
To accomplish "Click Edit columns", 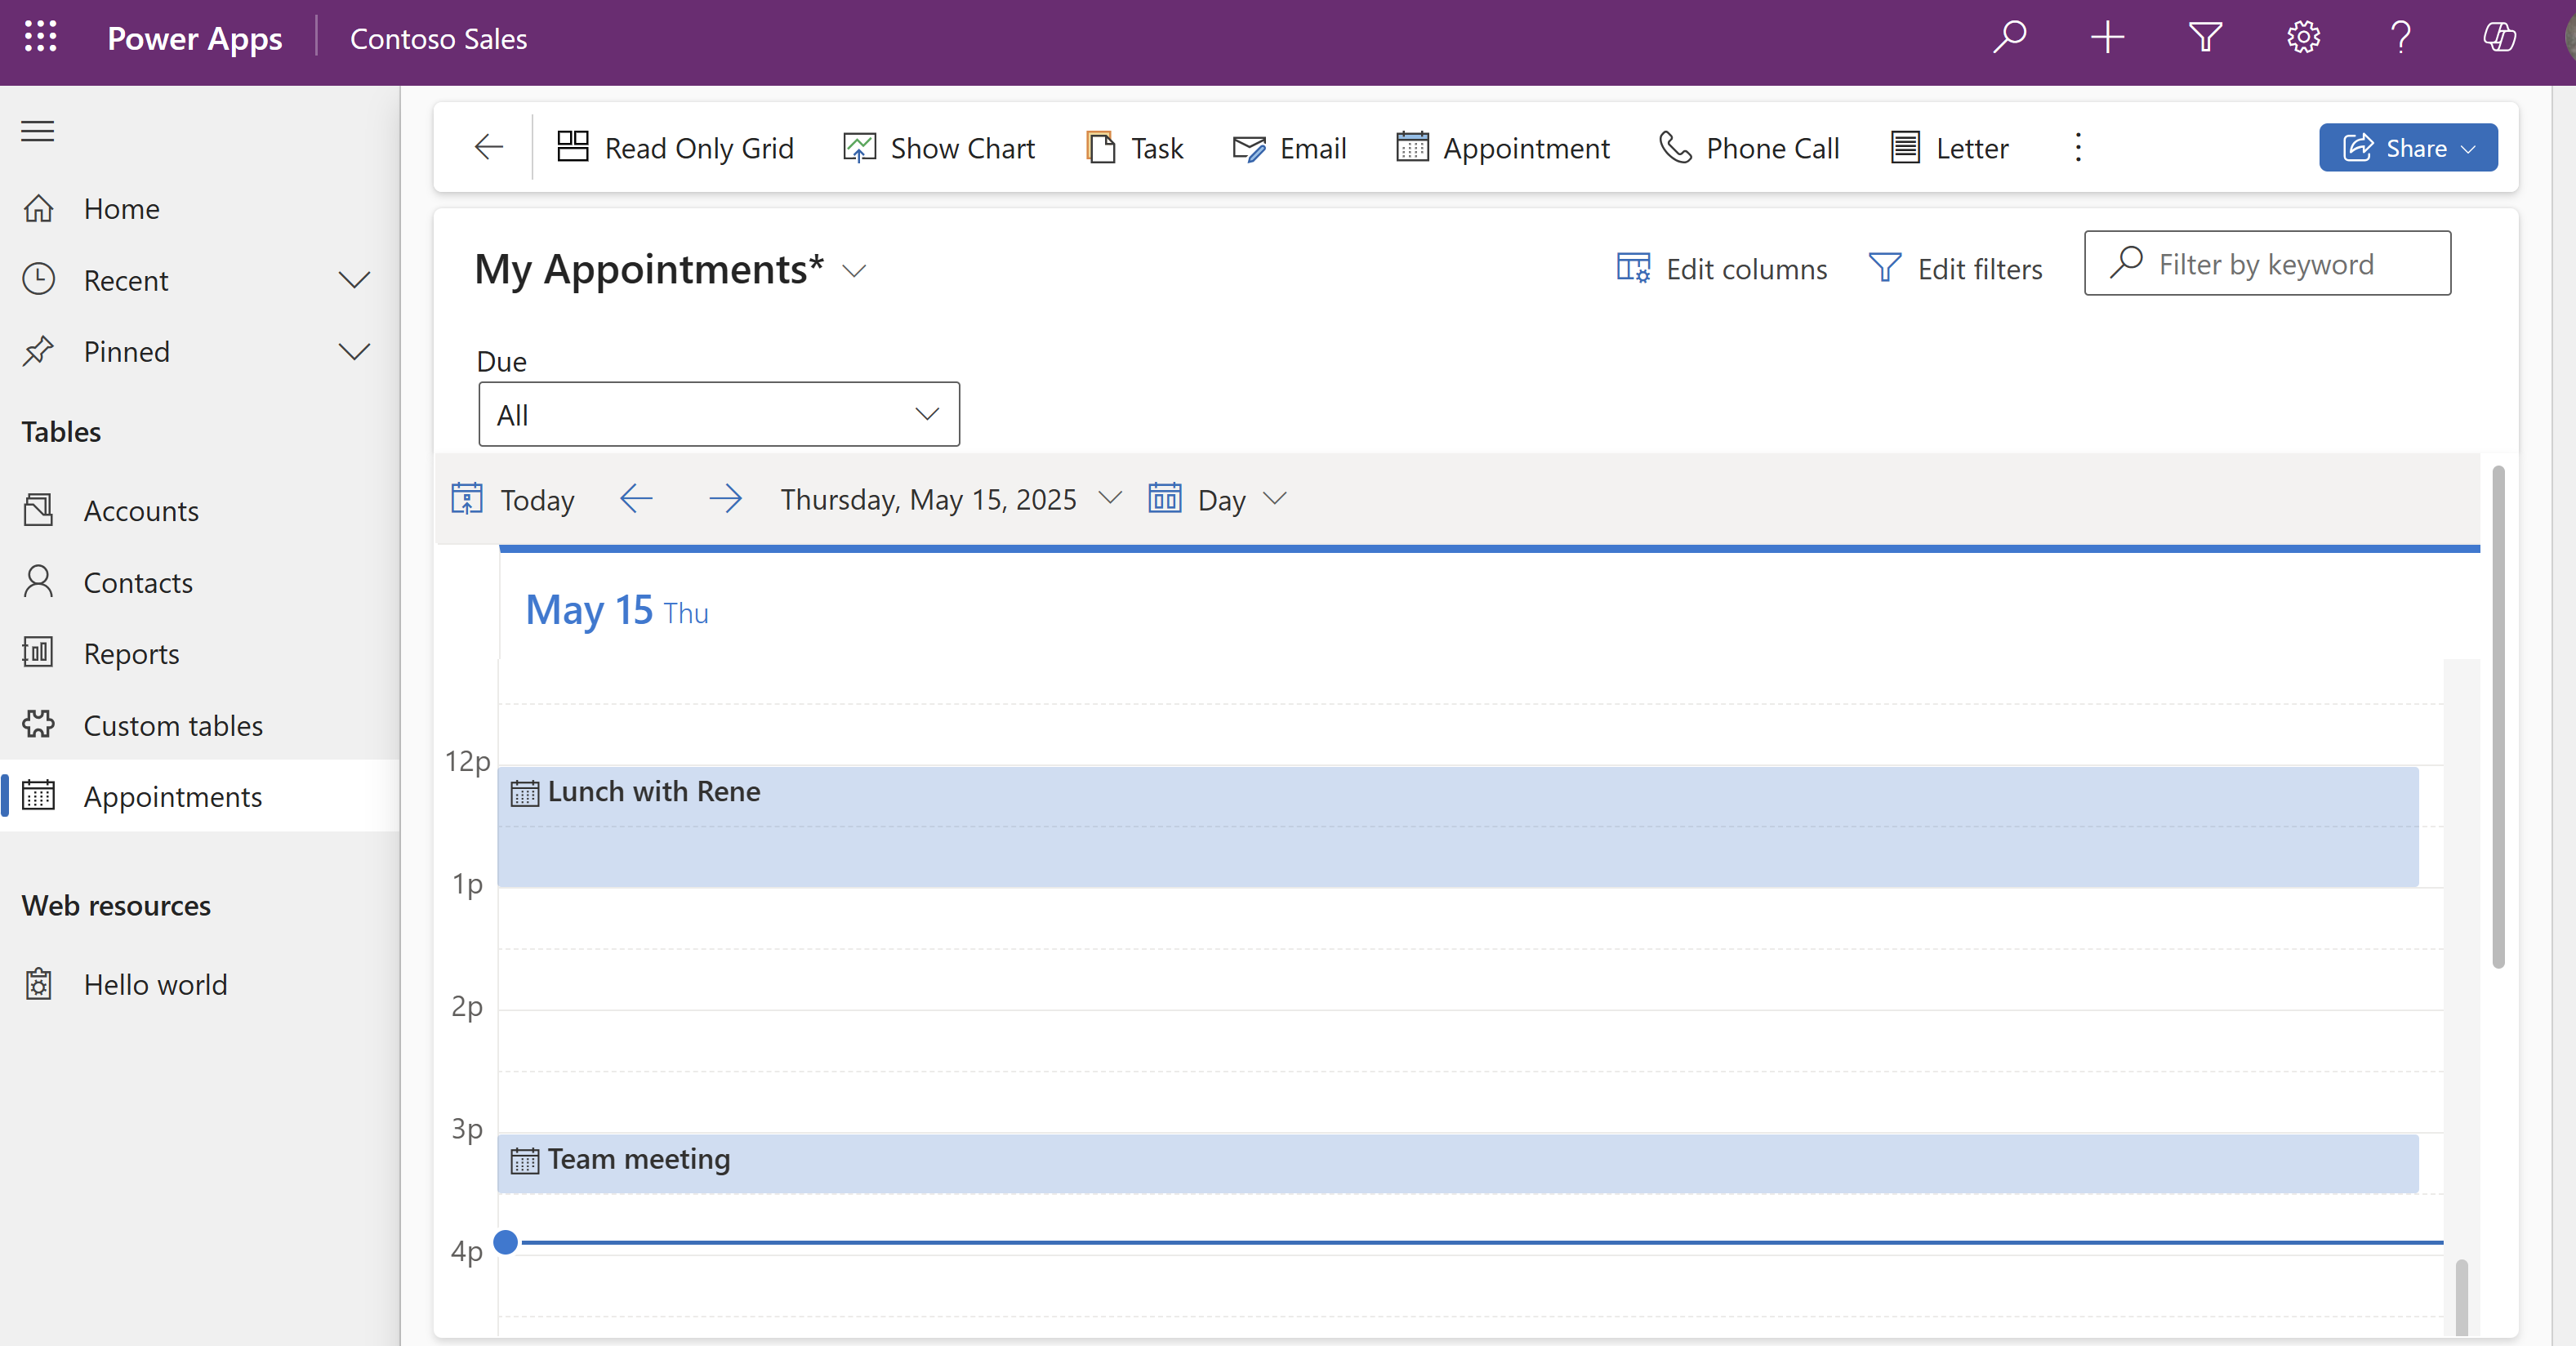I will [1722, 269].
